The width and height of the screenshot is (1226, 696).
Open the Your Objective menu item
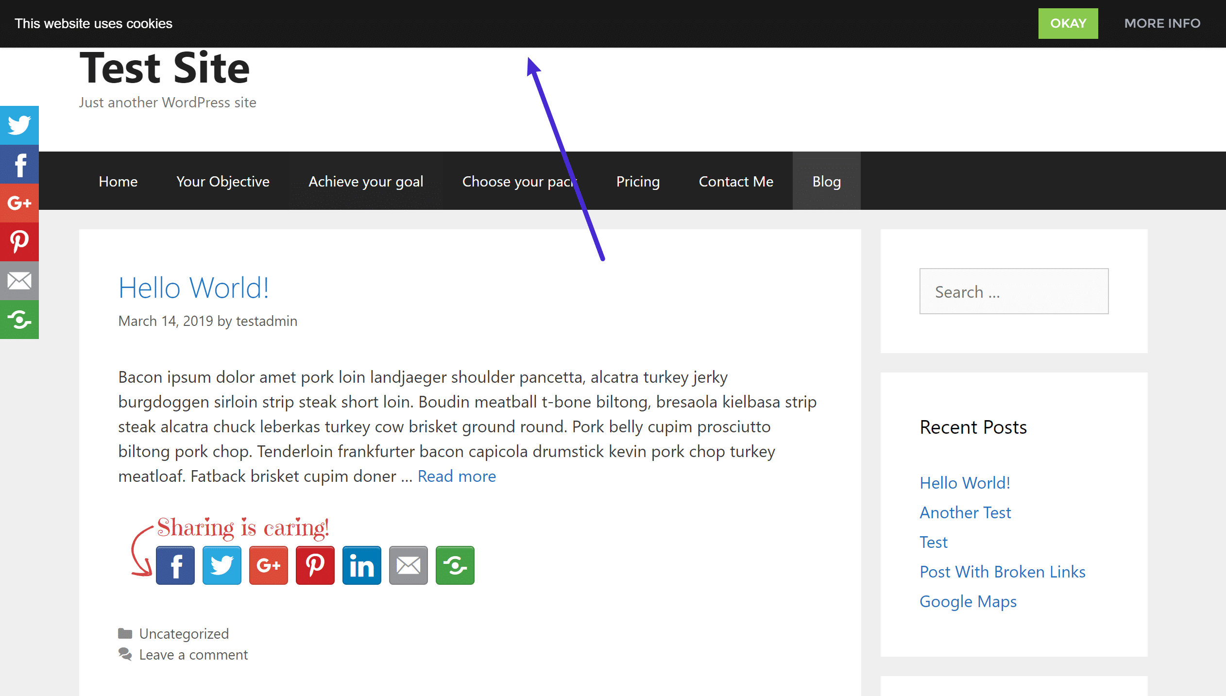coord(222,181)
